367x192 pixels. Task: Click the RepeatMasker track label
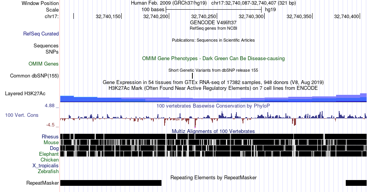click(x=42, y=183)
